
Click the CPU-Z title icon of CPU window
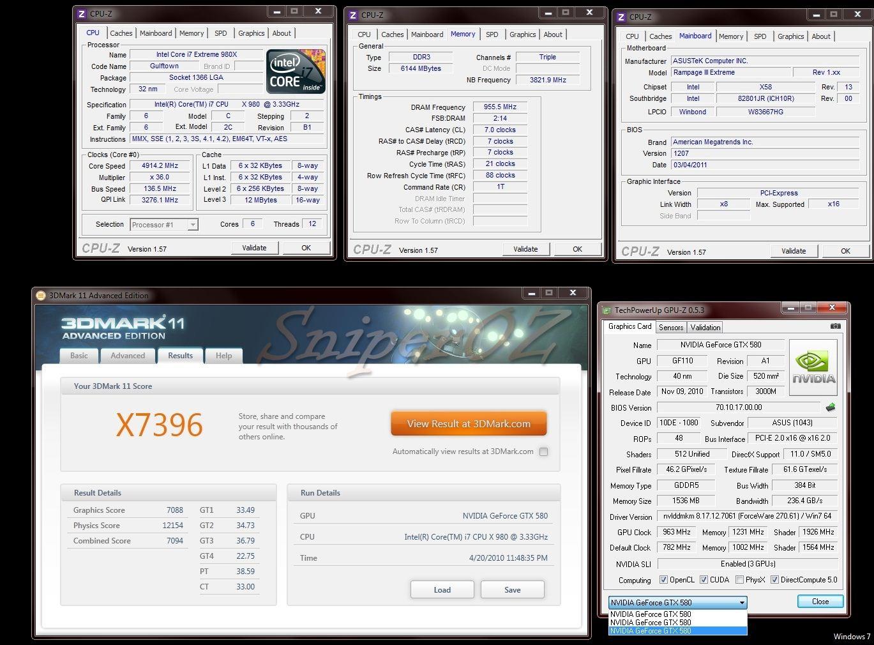pos(81,14)
